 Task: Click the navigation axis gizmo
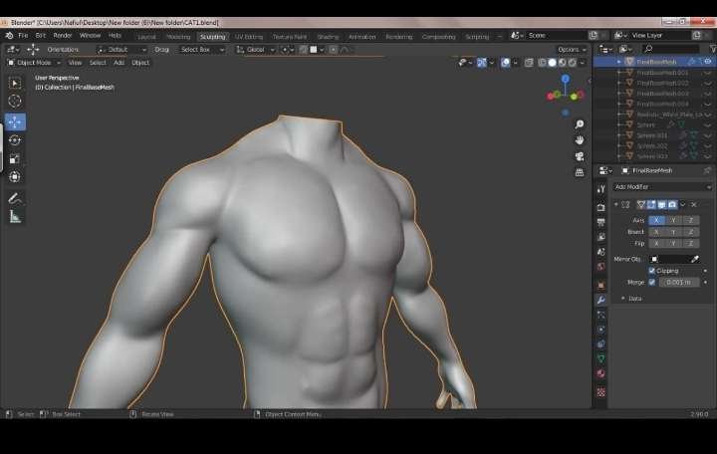pyautogui.click(x=566, y=95)
